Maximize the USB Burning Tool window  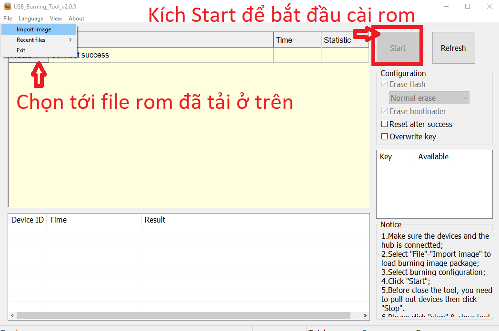point(468,6)
